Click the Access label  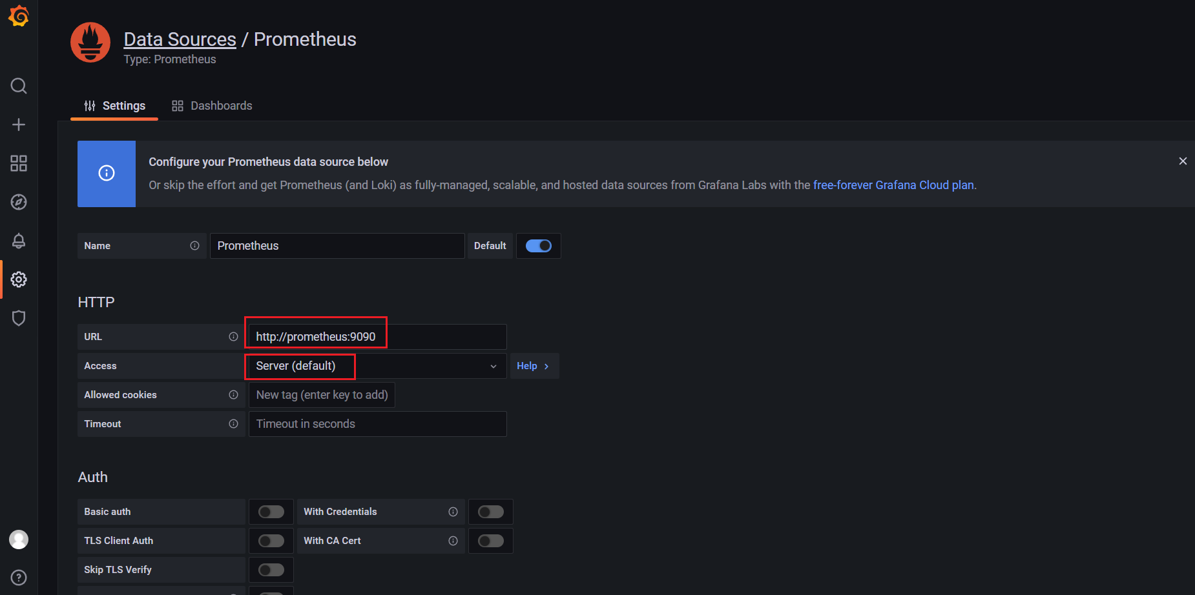100,366
